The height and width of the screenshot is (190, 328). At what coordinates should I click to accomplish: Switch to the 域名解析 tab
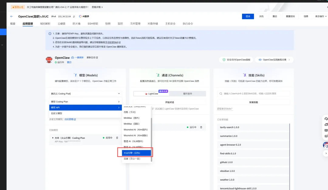45,24
